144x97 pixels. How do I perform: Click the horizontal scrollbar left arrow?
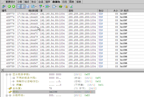point(2,70)
